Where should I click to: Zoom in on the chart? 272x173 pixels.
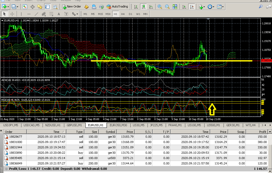click(160, 7)
